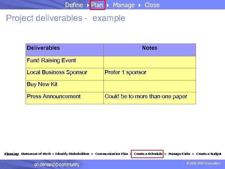
Task: Select the Define phase in the header
Action: pos(74,5)
